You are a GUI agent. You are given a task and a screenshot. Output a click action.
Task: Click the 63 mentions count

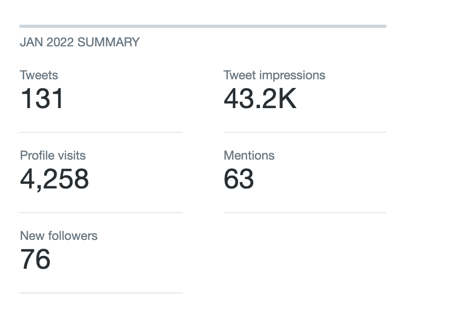[x=239, y=179]
